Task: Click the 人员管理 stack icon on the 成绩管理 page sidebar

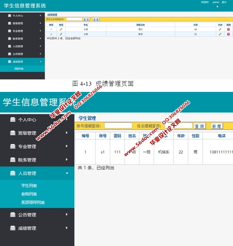Action: (9, 46)
